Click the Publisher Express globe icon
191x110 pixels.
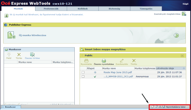[x=6, y=25]
